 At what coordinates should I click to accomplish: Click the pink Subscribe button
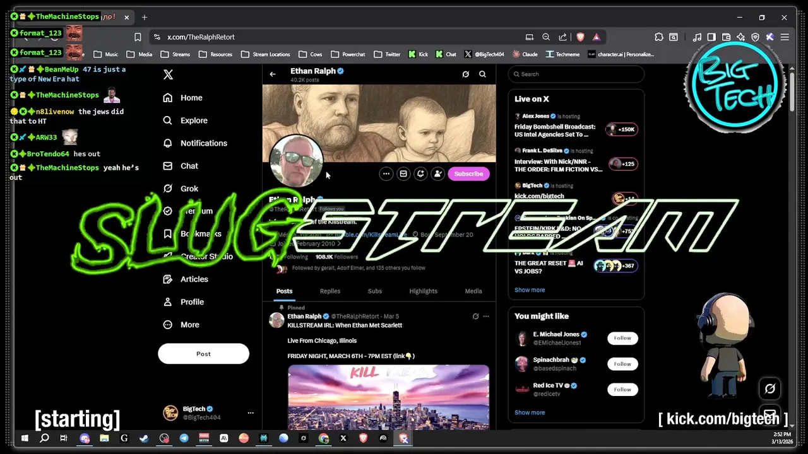pos(468,174)
